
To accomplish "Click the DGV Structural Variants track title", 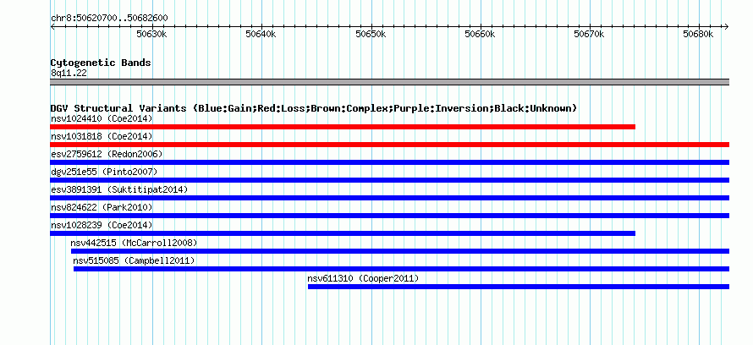I will 313,108.
